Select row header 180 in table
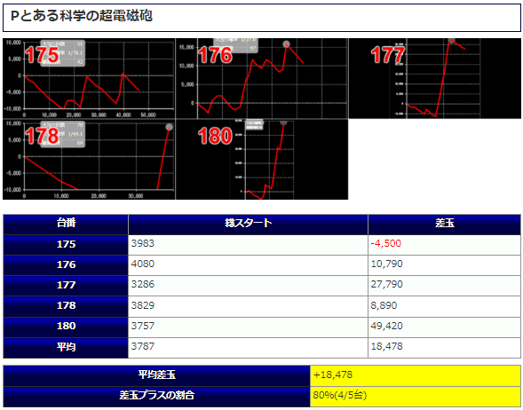523x410 pixels. 66,327
